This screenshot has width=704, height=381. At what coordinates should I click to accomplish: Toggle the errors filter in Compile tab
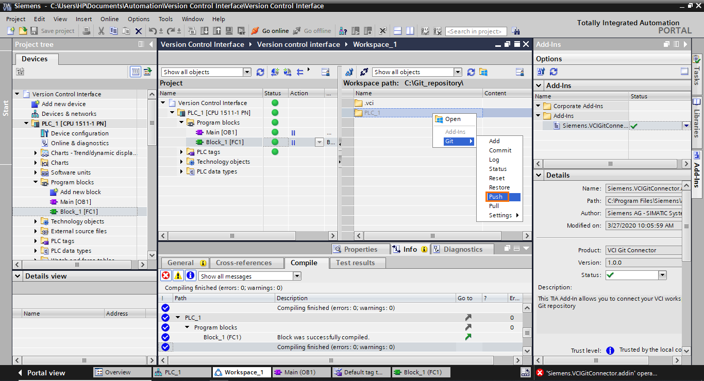[x=166, y=275]
